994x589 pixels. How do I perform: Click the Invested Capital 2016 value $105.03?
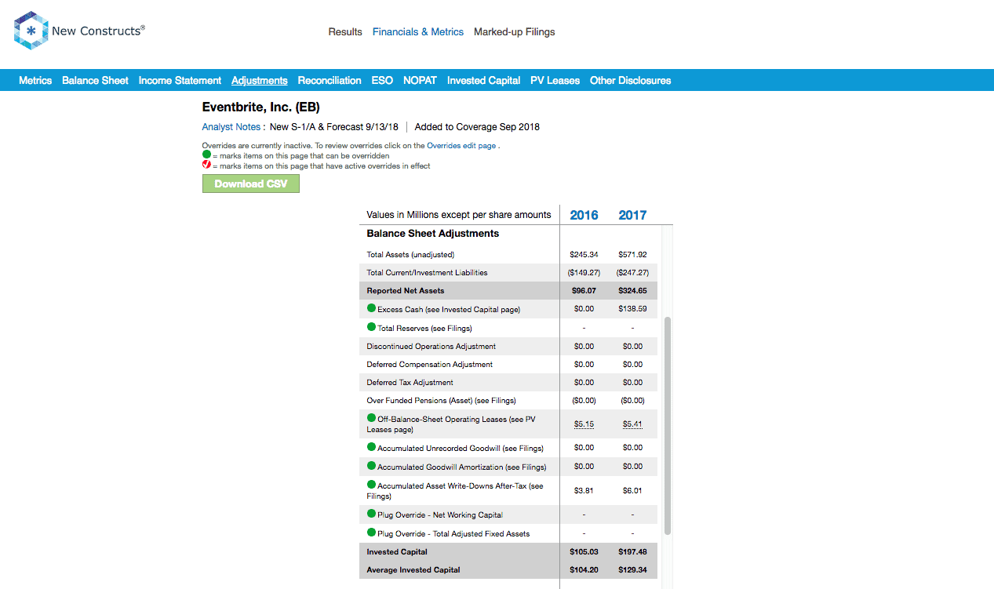pos(584,552)
